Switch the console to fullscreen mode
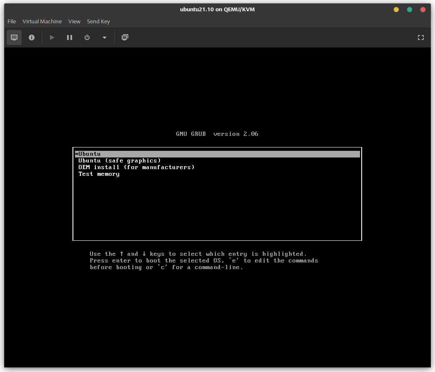 pos(421,37)
